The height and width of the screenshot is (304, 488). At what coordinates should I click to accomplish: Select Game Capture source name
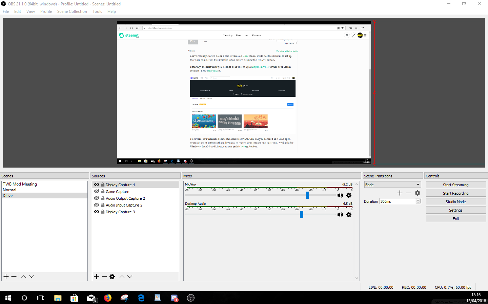point(118,192)
